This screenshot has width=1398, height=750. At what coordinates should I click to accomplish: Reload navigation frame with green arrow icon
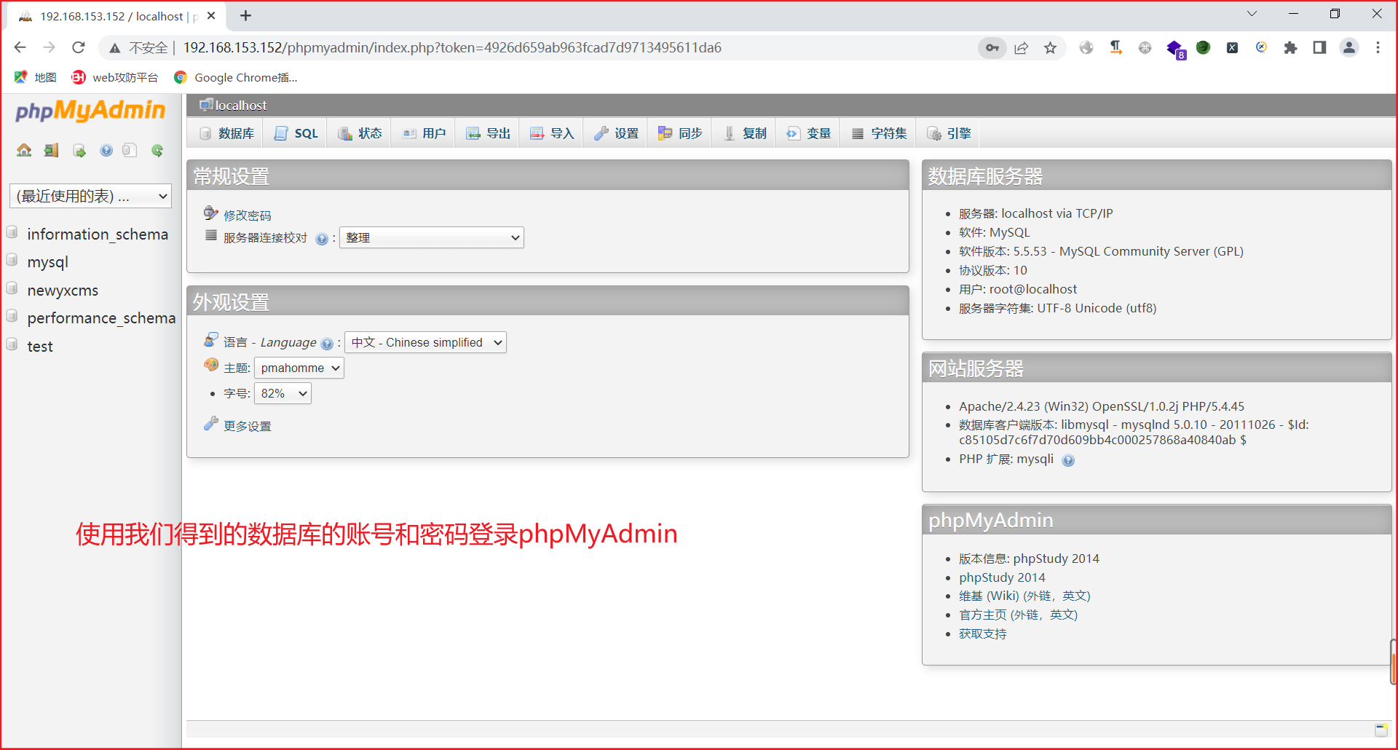click(x=157, y=150)
